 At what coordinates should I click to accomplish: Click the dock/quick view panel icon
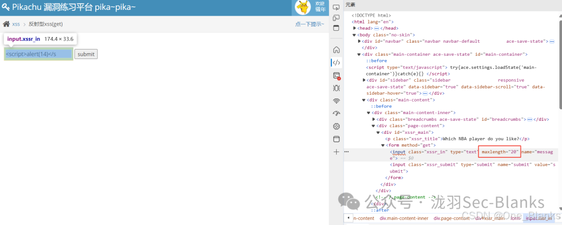coord(336,28)
